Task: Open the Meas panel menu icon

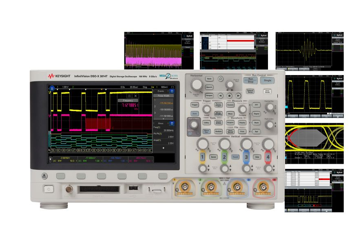Action: [x=172, y=122]
